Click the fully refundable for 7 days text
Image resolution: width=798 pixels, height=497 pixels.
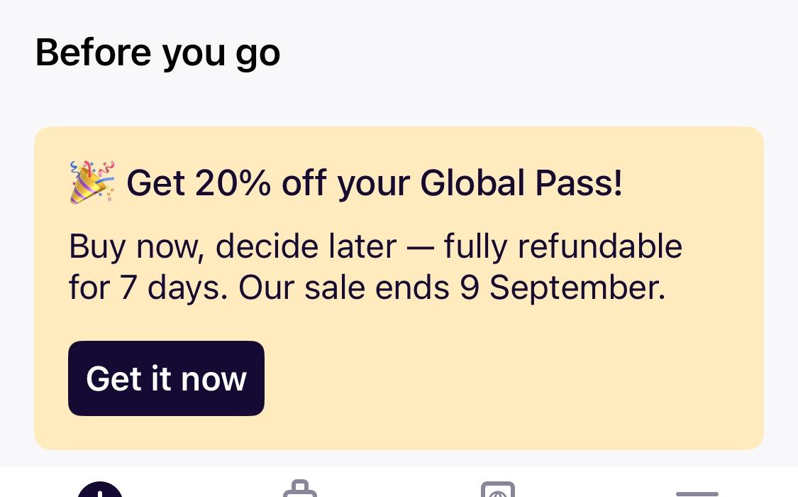(x=375, y=268)
